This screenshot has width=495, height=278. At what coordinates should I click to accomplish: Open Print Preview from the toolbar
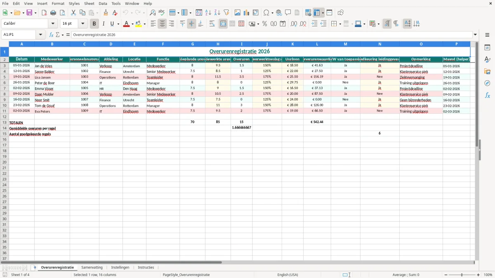(x=62, y=13)
